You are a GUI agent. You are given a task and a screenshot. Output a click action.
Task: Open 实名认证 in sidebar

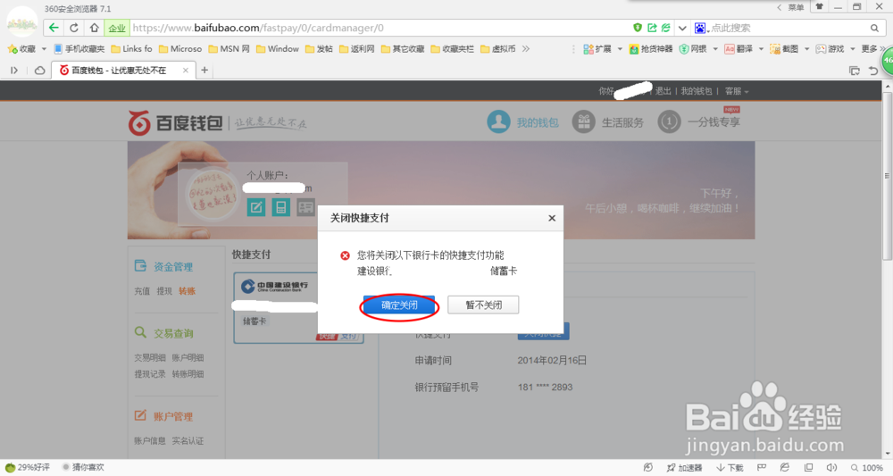tap(188, 440)
